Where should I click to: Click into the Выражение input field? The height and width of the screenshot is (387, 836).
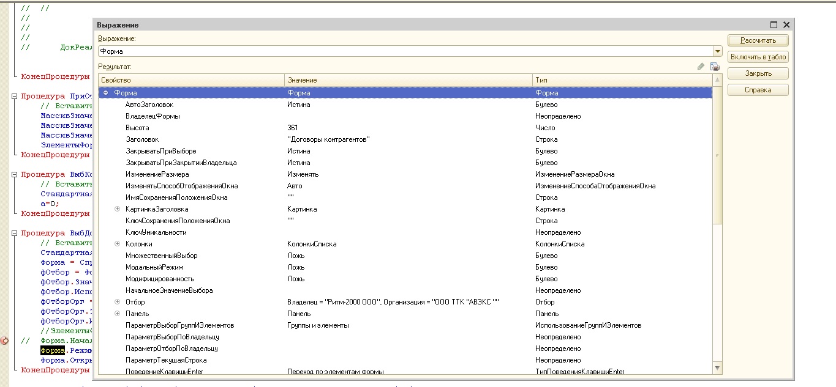click(x=404, y=51)
